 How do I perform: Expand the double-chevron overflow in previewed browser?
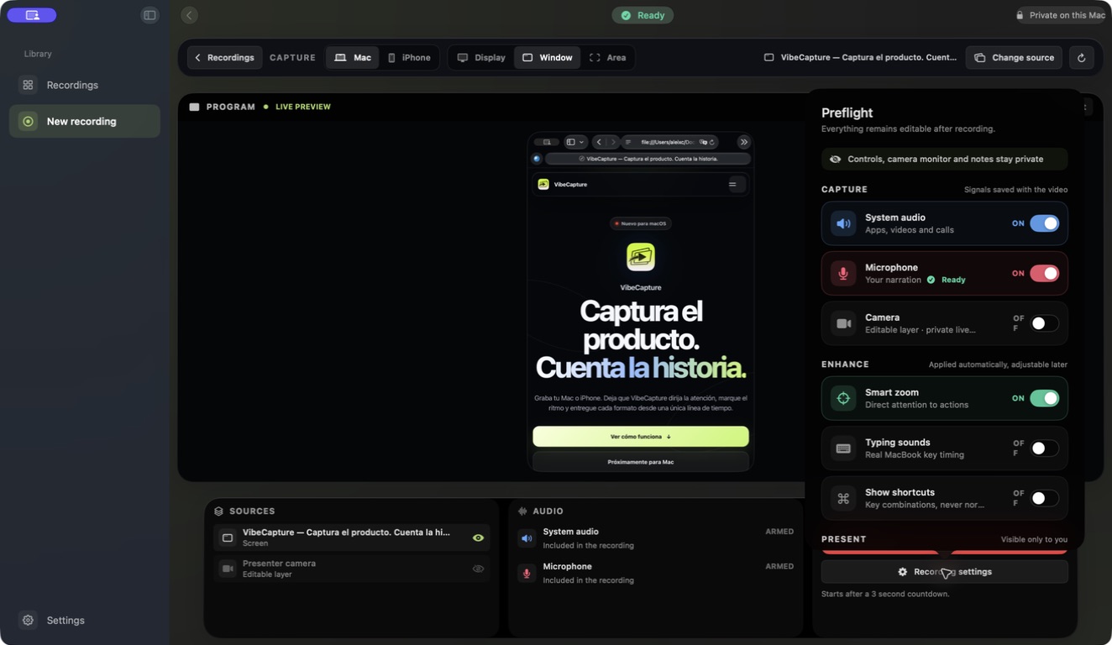point(743,142)
